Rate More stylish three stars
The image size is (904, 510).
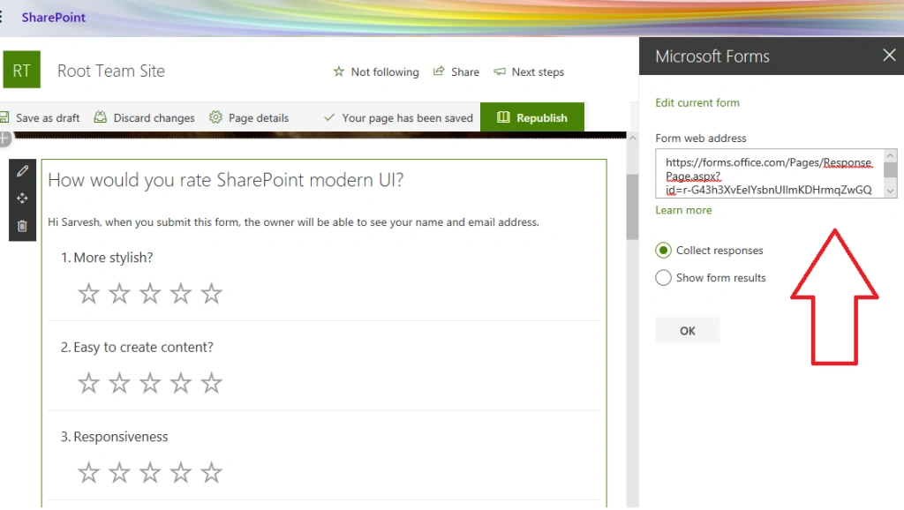tap(150, 293)
